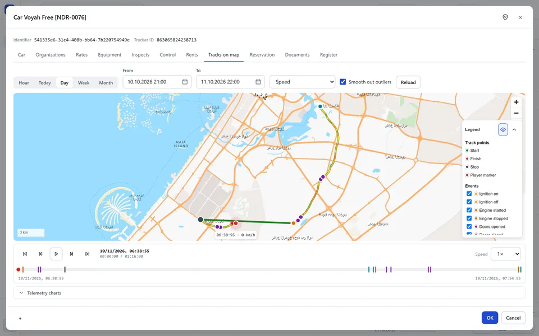Zoom in on the map

516,102
